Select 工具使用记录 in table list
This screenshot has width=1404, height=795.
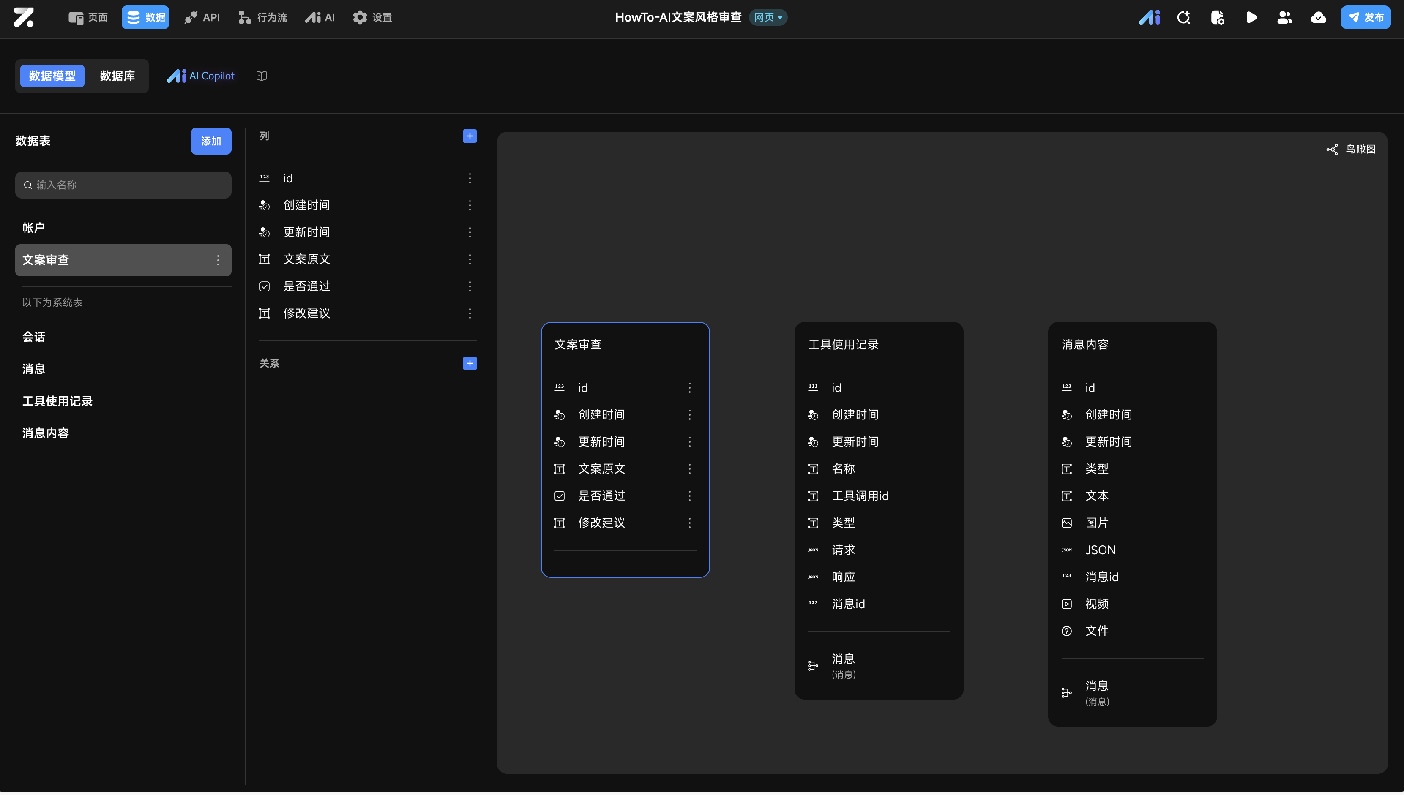57,401
